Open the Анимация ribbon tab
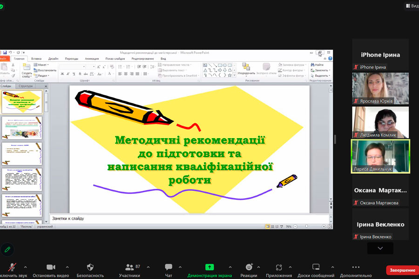The width and height of the screenshot is (419, 279). click(x=92, y=59)
